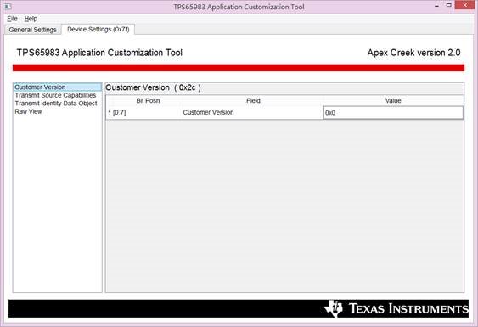Open the Raw View entry
The width and height of the screenshot is (478, 327).
(x=28, y=111)
